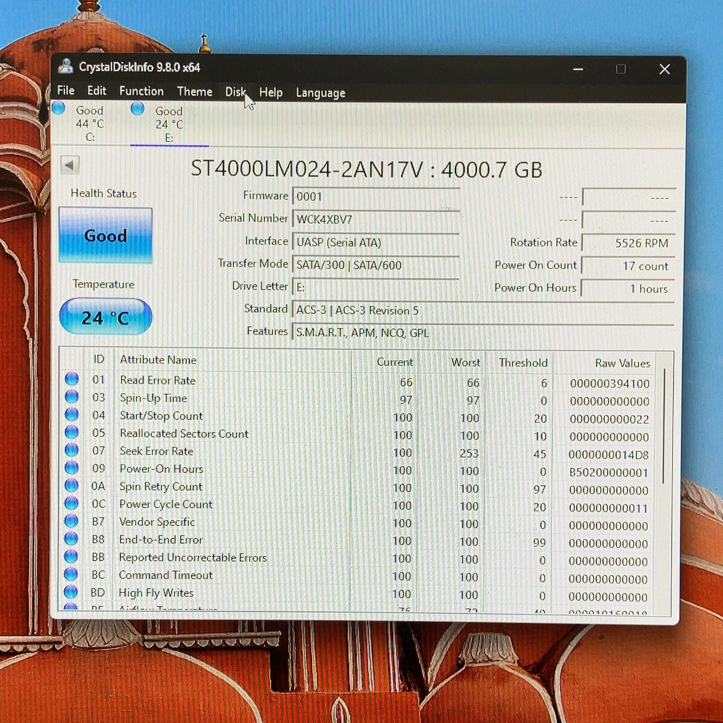This screenshot has height=723, width=723.
Task: Click the CrystalDiskInfo app icon in title bar
Action: click(x=65, y=66)
